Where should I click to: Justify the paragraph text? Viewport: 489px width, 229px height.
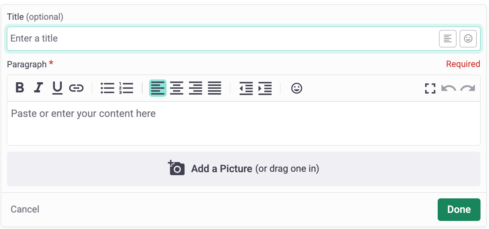click(x=215, y=87)
